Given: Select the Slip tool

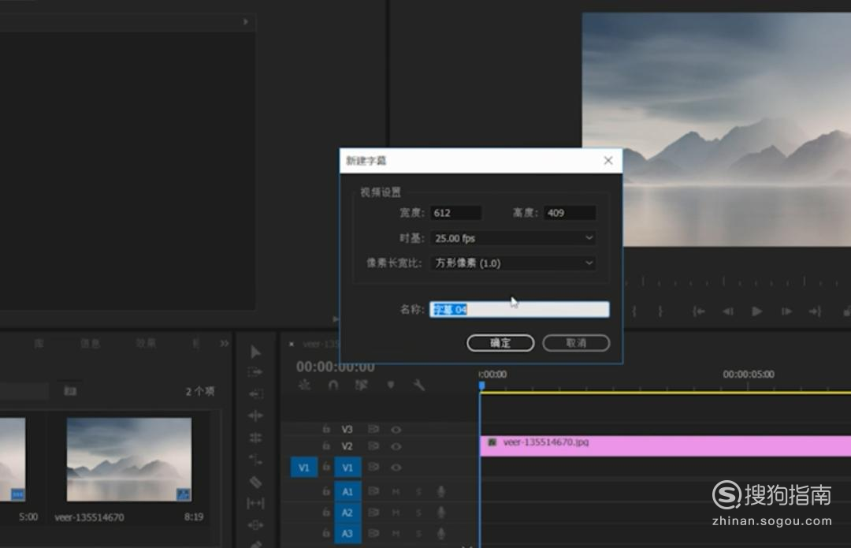Looking at the screenshot, I should [x=255, y=504].
